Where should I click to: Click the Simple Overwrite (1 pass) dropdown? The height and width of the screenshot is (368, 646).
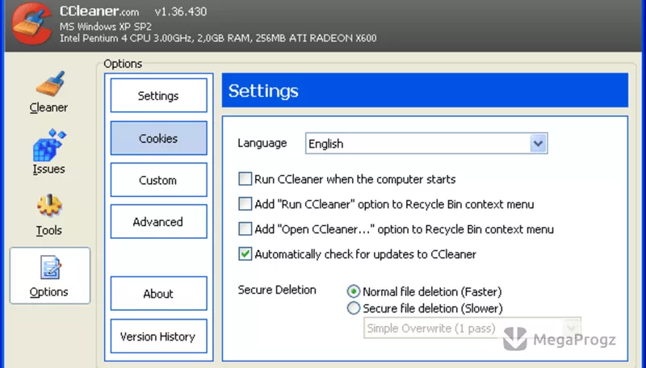pos(472,328)
